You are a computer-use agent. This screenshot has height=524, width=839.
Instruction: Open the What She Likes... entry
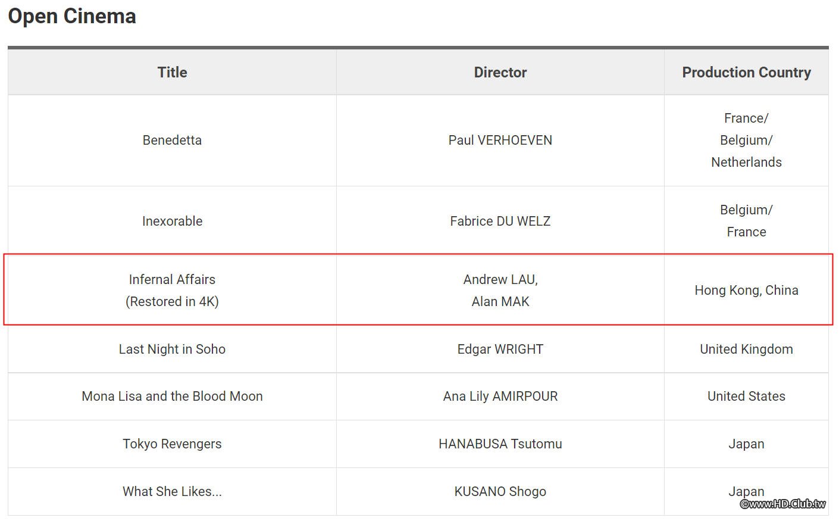tap(172, 491)
